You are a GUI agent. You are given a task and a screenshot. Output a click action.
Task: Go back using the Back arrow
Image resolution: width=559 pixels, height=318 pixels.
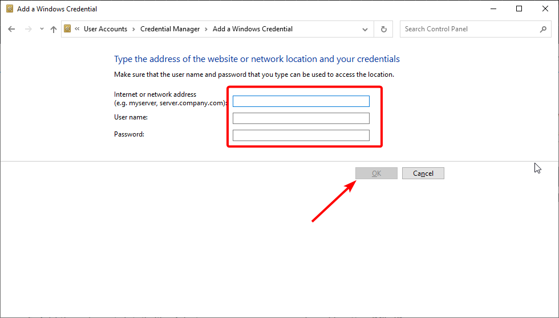point(11,29)
